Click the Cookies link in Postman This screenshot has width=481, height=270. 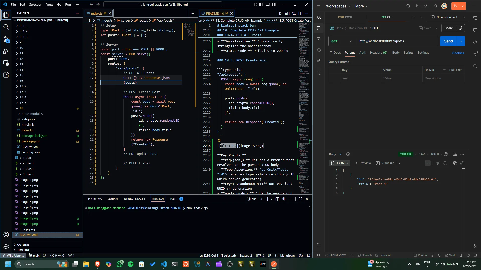pyautogui.click(x=458, y=53)
